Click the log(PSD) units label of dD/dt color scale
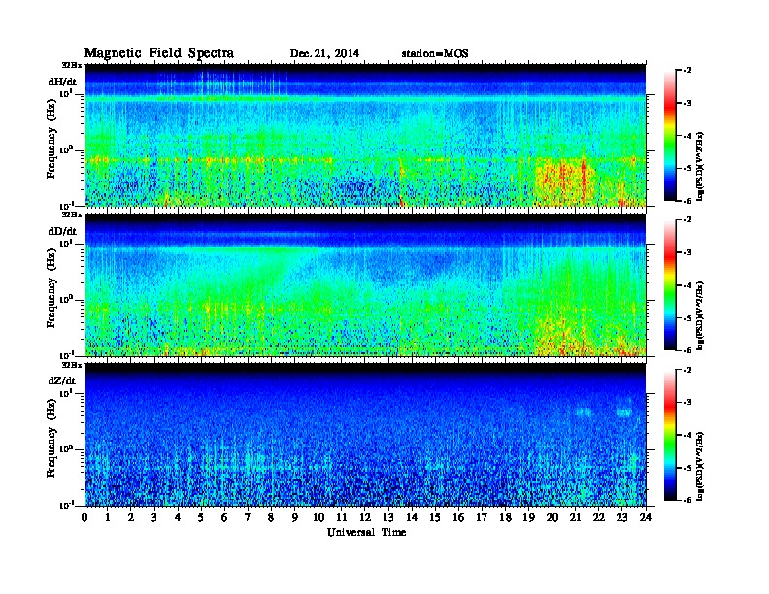The height and width of the screenshot is (594, 769). point(701,316)
